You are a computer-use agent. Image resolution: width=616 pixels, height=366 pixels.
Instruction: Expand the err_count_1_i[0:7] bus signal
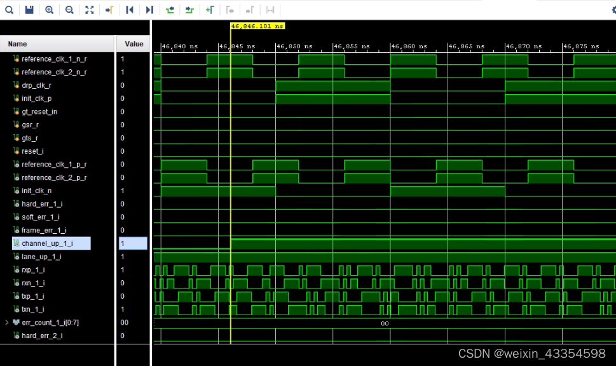[6, 322]
